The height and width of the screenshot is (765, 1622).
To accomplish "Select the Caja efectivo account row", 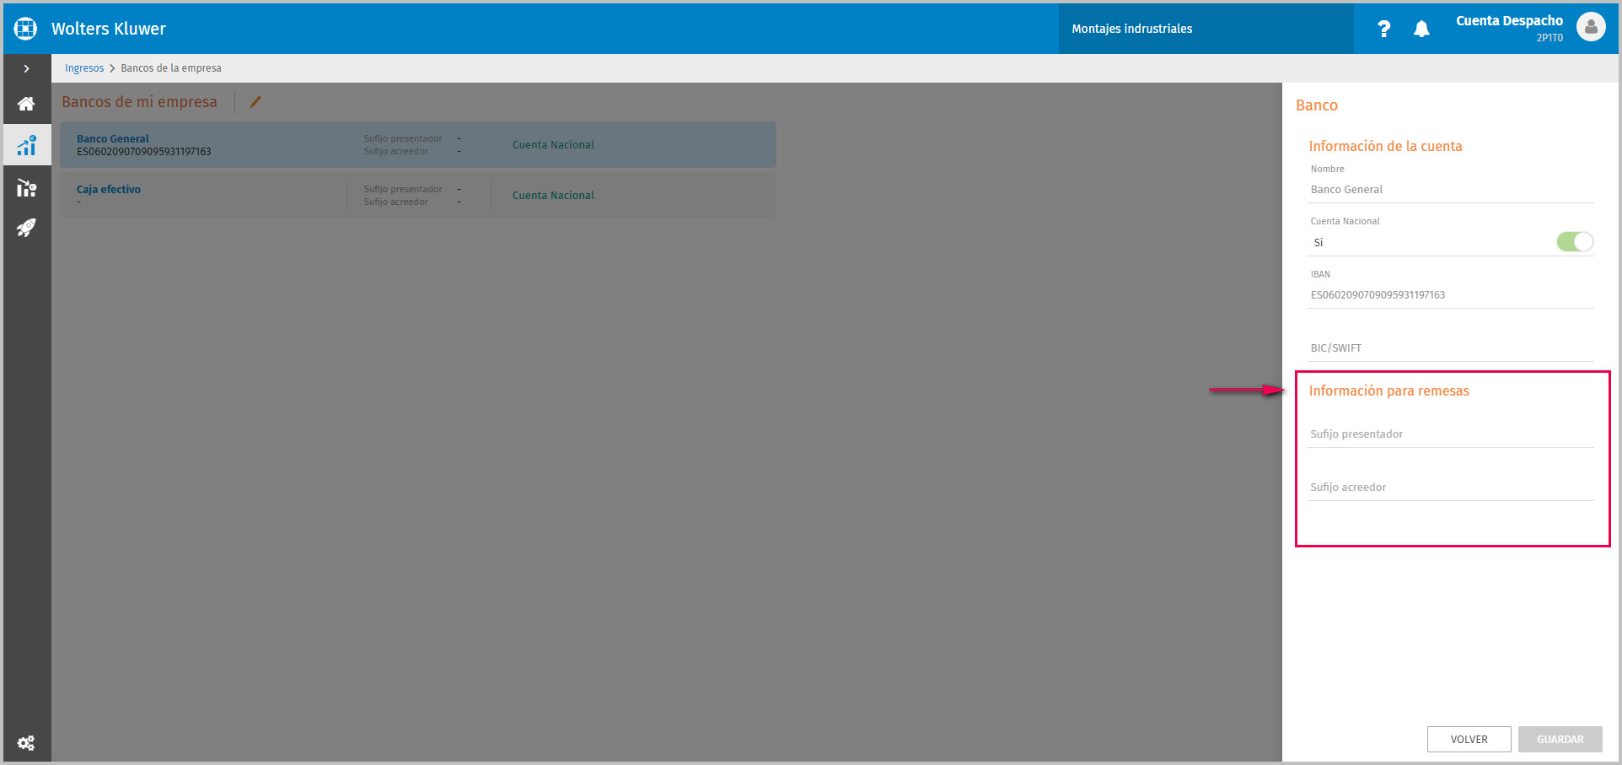I will [x=418, y=196].
